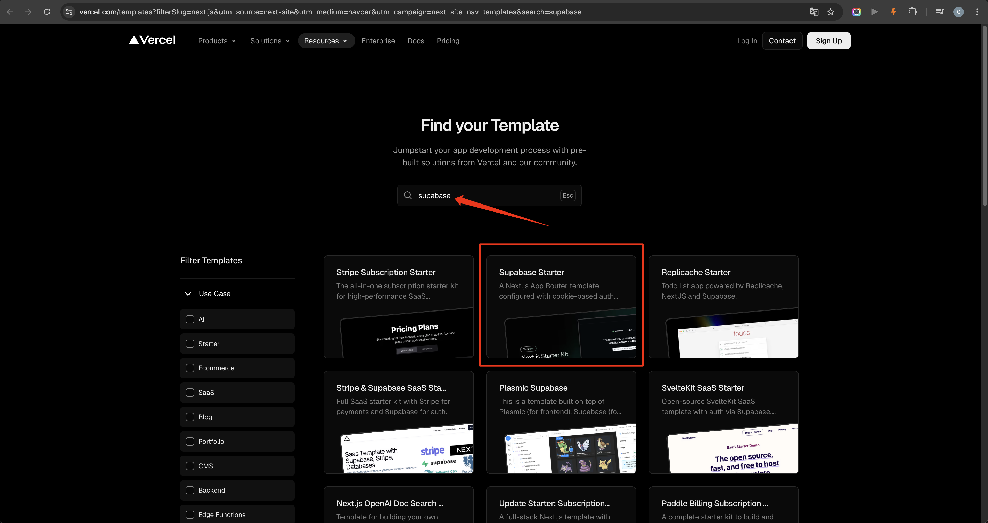The height and width of the screenshot is (523, 988).
Task: Check the Portfolio filter
Action: [190, 442]
